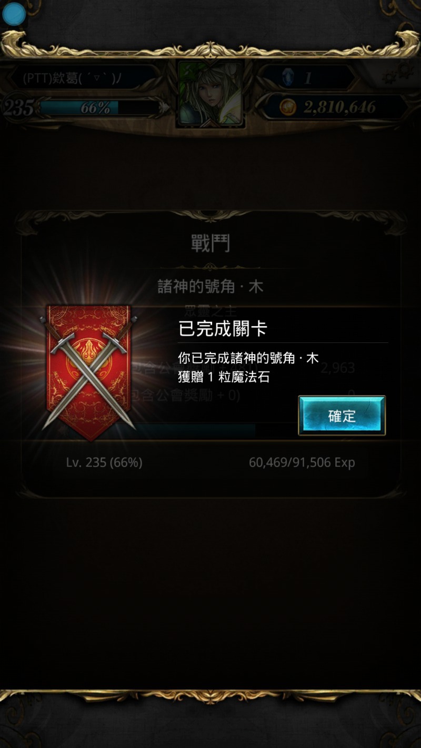
Task: Tap the 2,810,646 coin balance
Action: (339, 108)
